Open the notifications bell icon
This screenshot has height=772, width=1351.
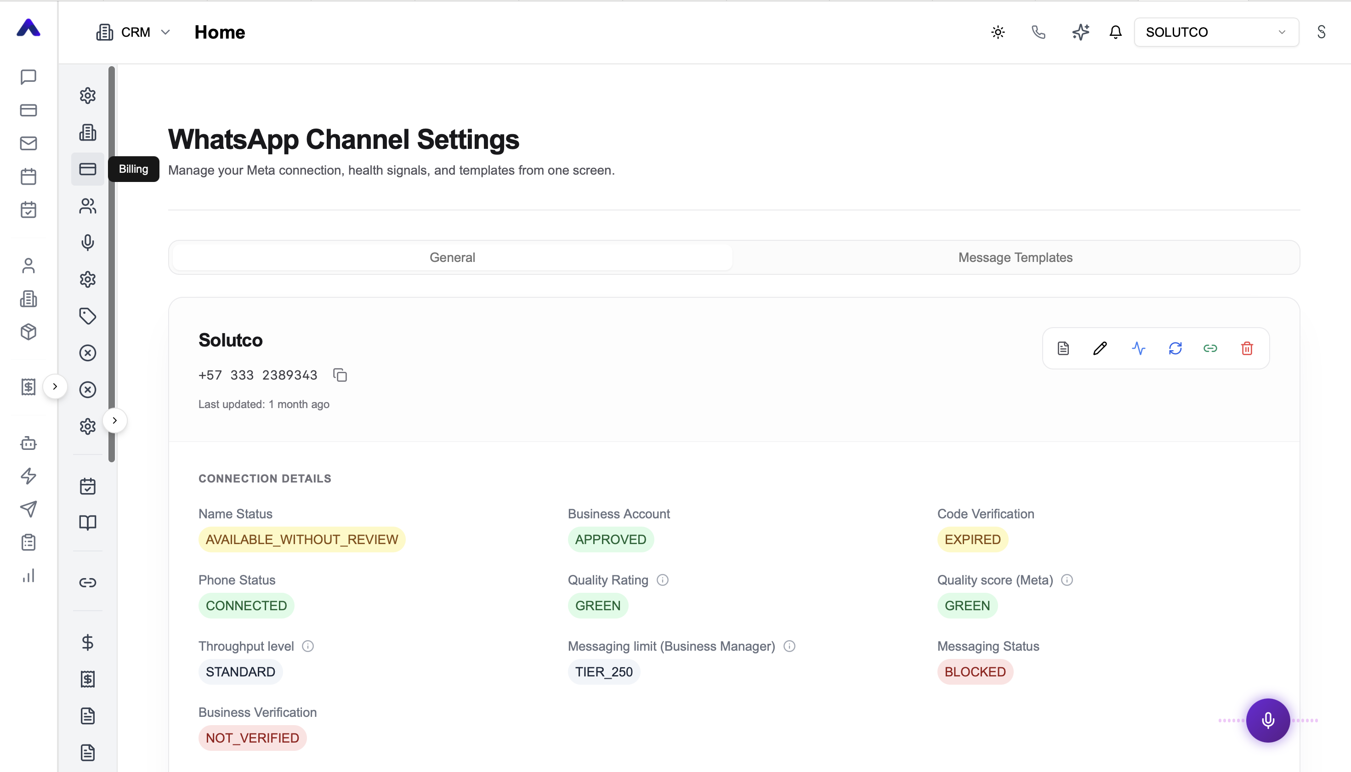(1116, 32)
